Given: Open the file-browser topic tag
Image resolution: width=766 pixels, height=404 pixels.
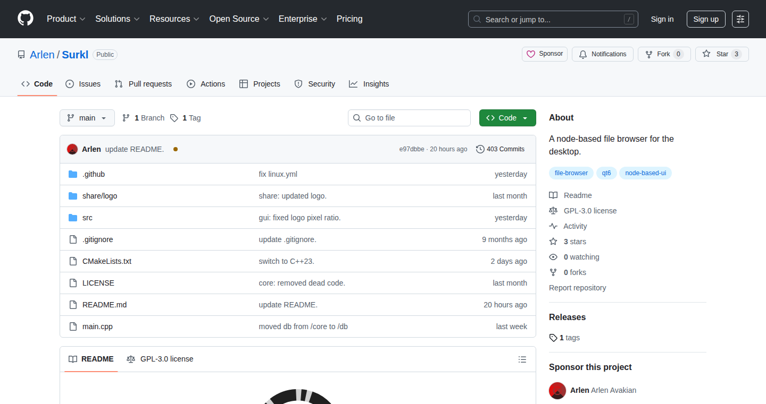Looking at the screenshot, I should pos(571,173).
